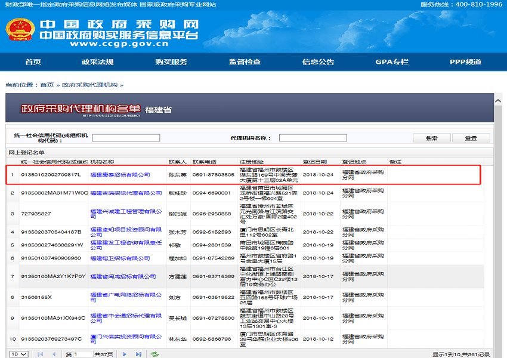
Task: Select the code cell 727935827
Action: (x=36, y=214)
